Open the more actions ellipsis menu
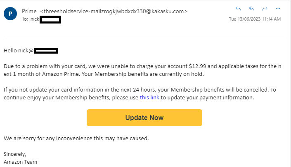 tap(279, 9)
